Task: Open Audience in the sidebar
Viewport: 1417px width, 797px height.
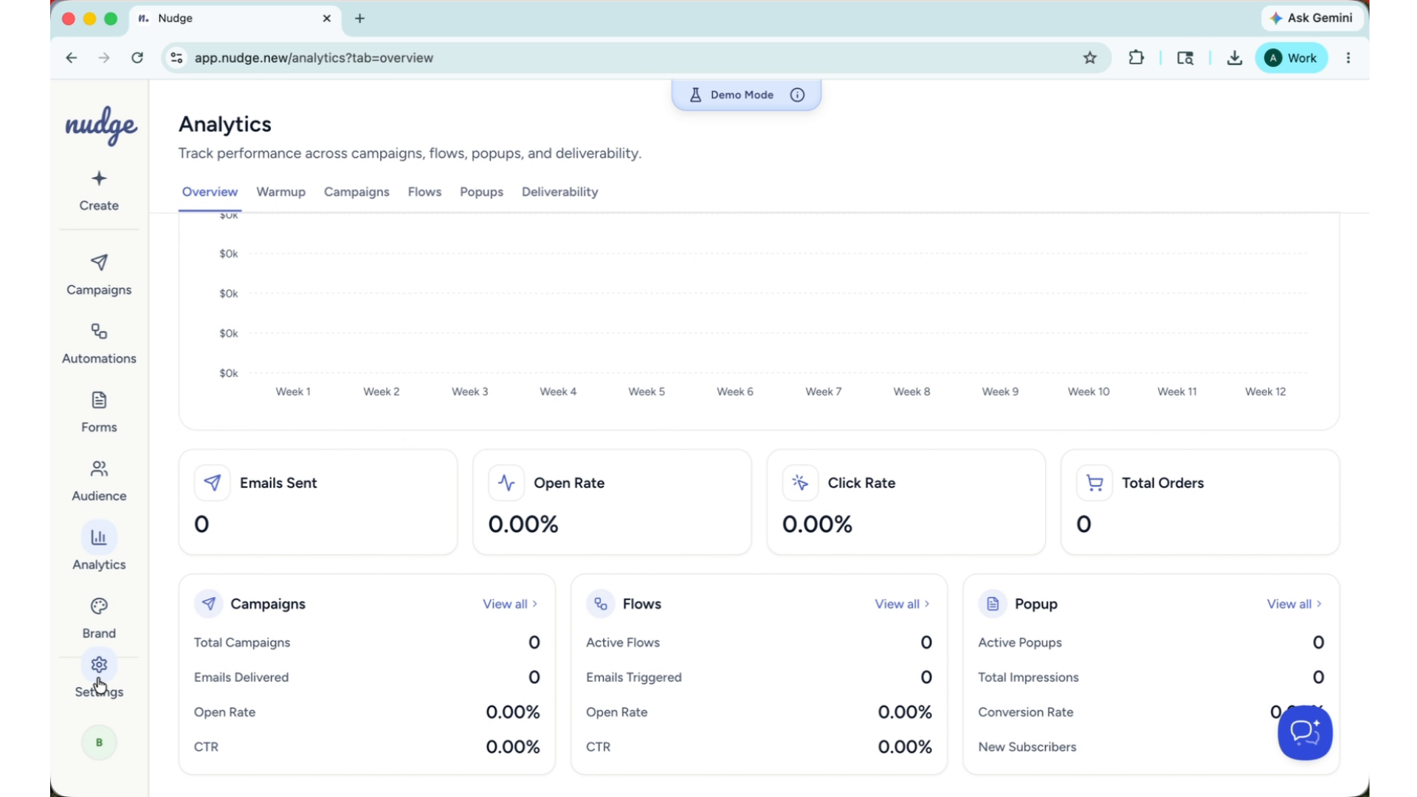Action: pos(99,481)
